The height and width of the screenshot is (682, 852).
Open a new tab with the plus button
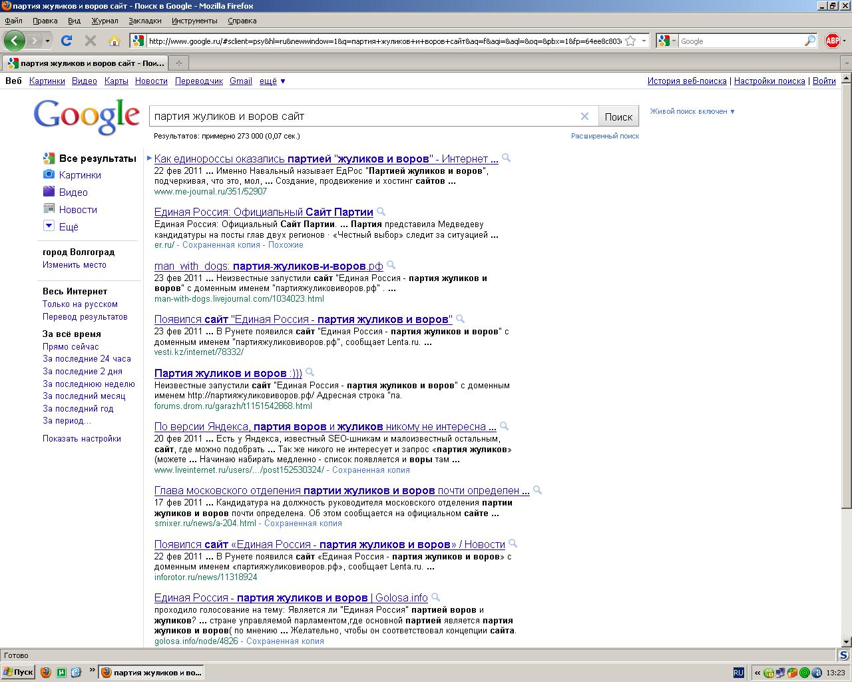coord(178,63)
